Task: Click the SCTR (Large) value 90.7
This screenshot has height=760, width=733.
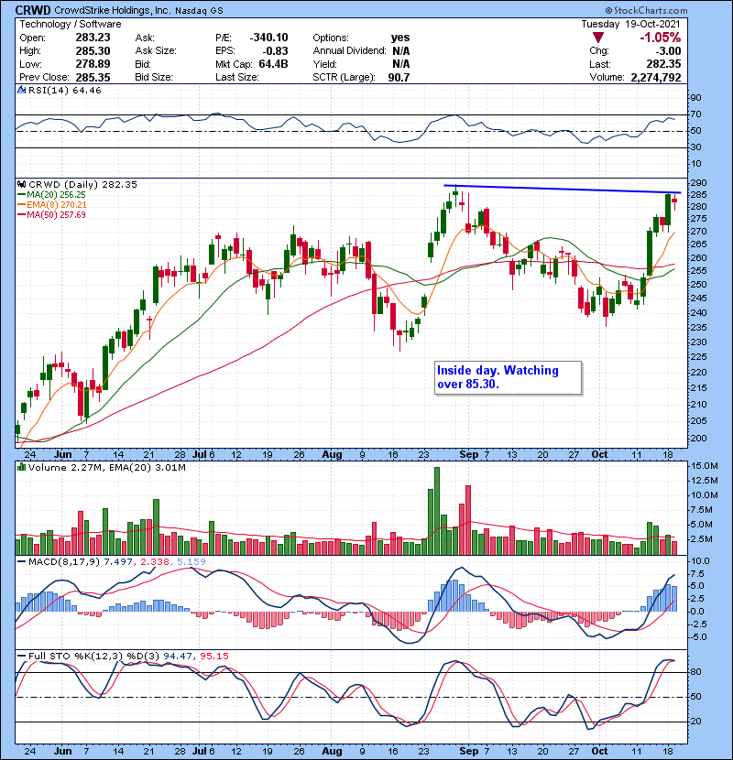Action: tap(399, 77)
